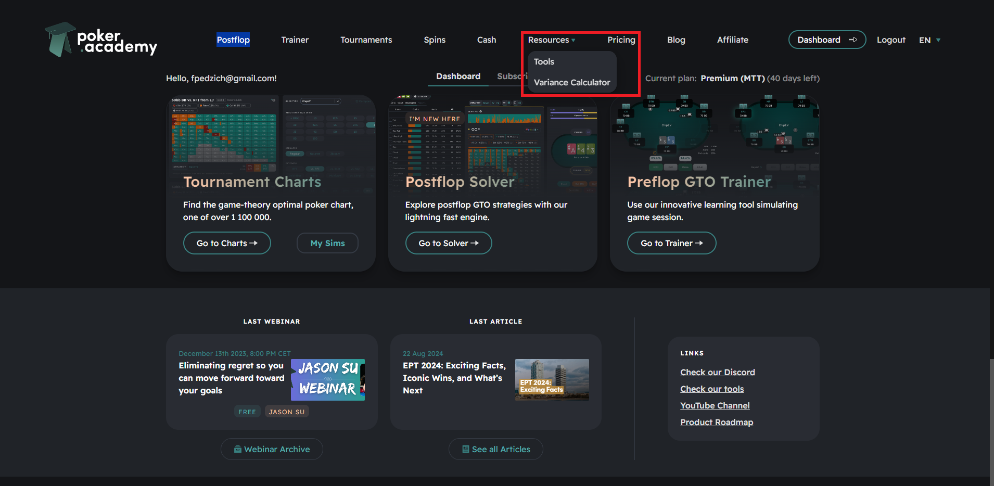Click the Poker Academy logo
Viewport: 994px width, 486px height.
pos(101,40)
